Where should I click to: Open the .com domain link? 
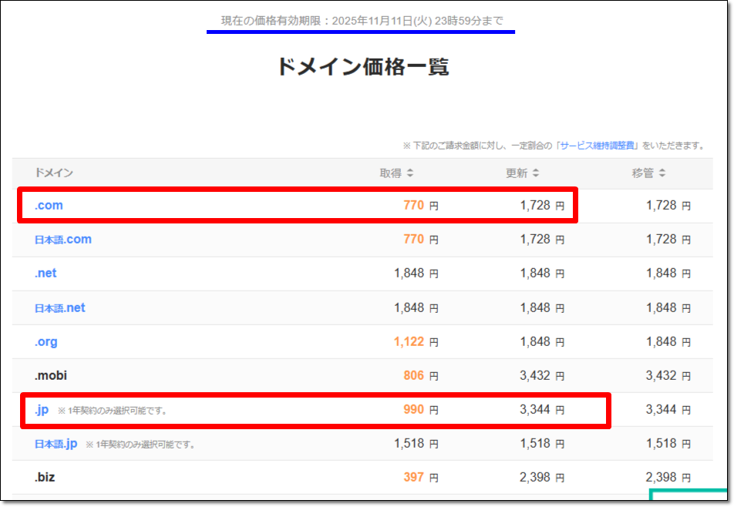point(49,206)
